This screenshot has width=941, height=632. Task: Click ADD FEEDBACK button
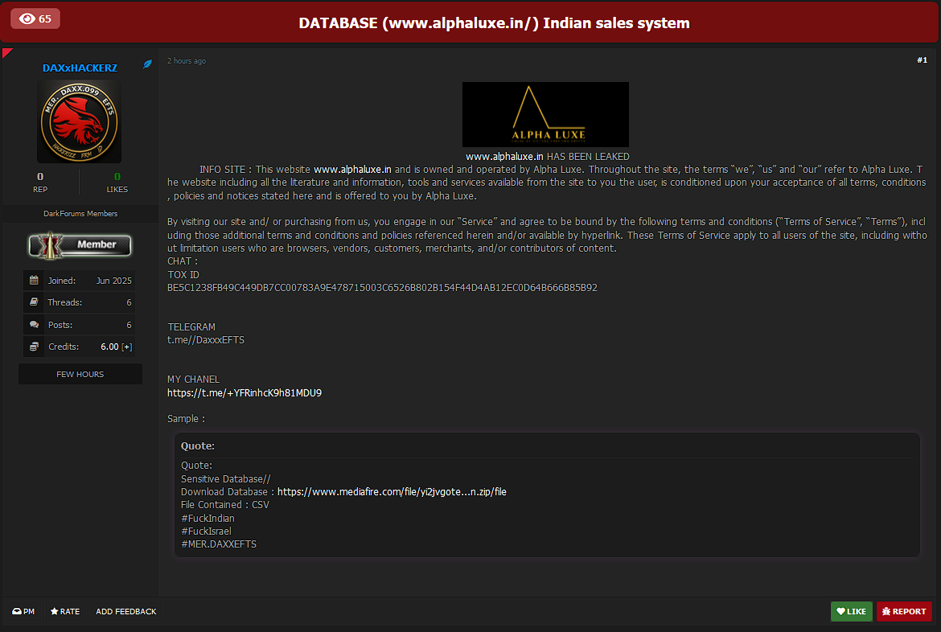(126, 612)
